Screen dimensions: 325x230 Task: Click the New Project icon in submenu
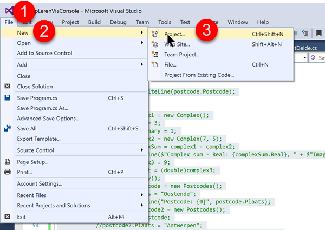tap(154, 34)
